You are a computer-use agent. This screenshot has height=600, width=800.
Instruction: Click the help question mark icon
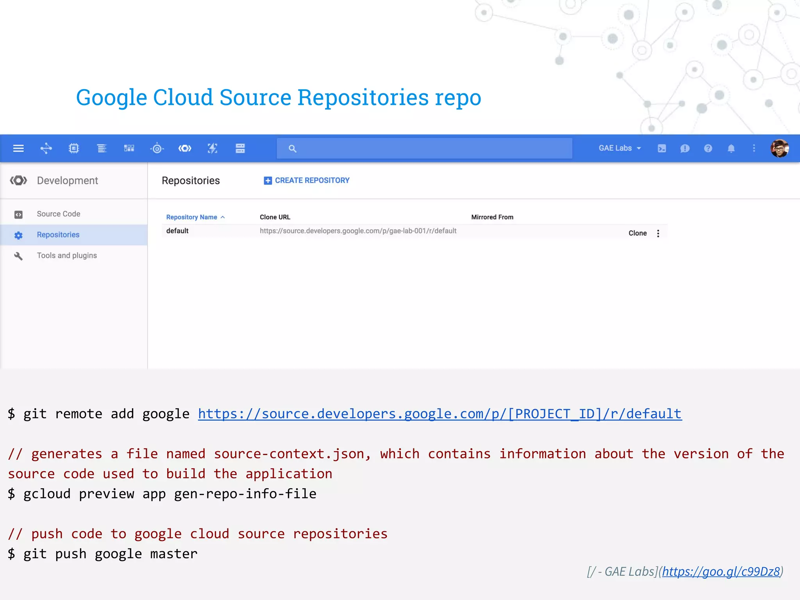point(708,148)
